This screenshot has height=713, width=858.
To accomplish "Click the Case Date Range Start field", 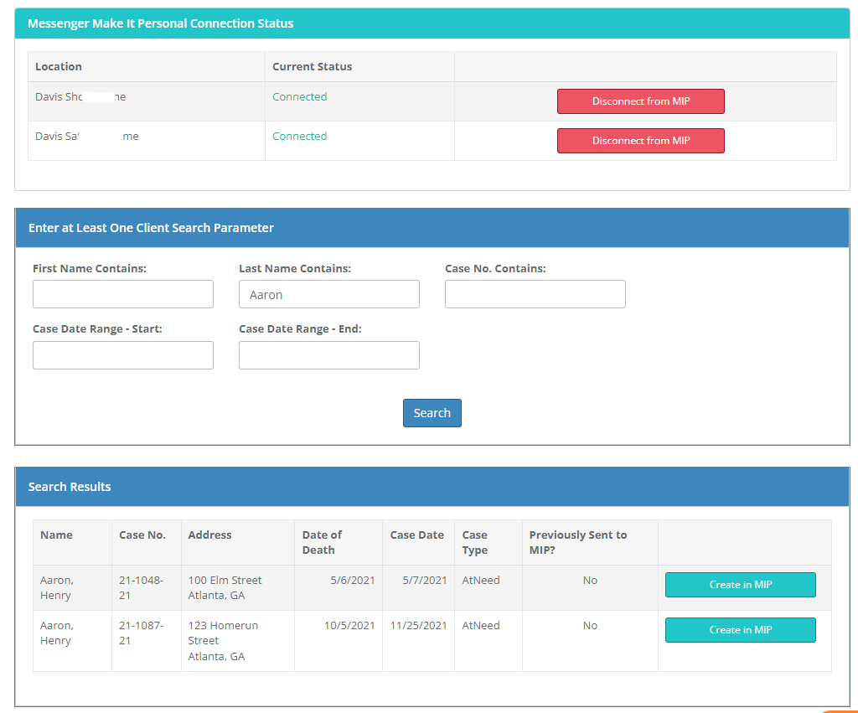I will point(123,355).
